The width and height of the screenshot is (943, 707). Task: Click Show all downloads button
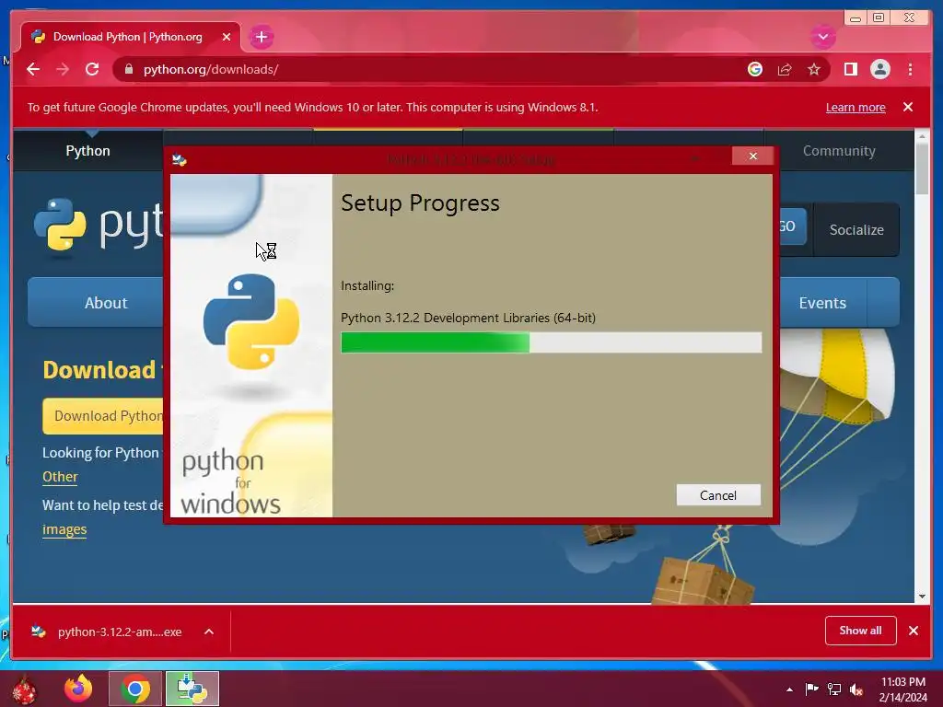[860, 631]
